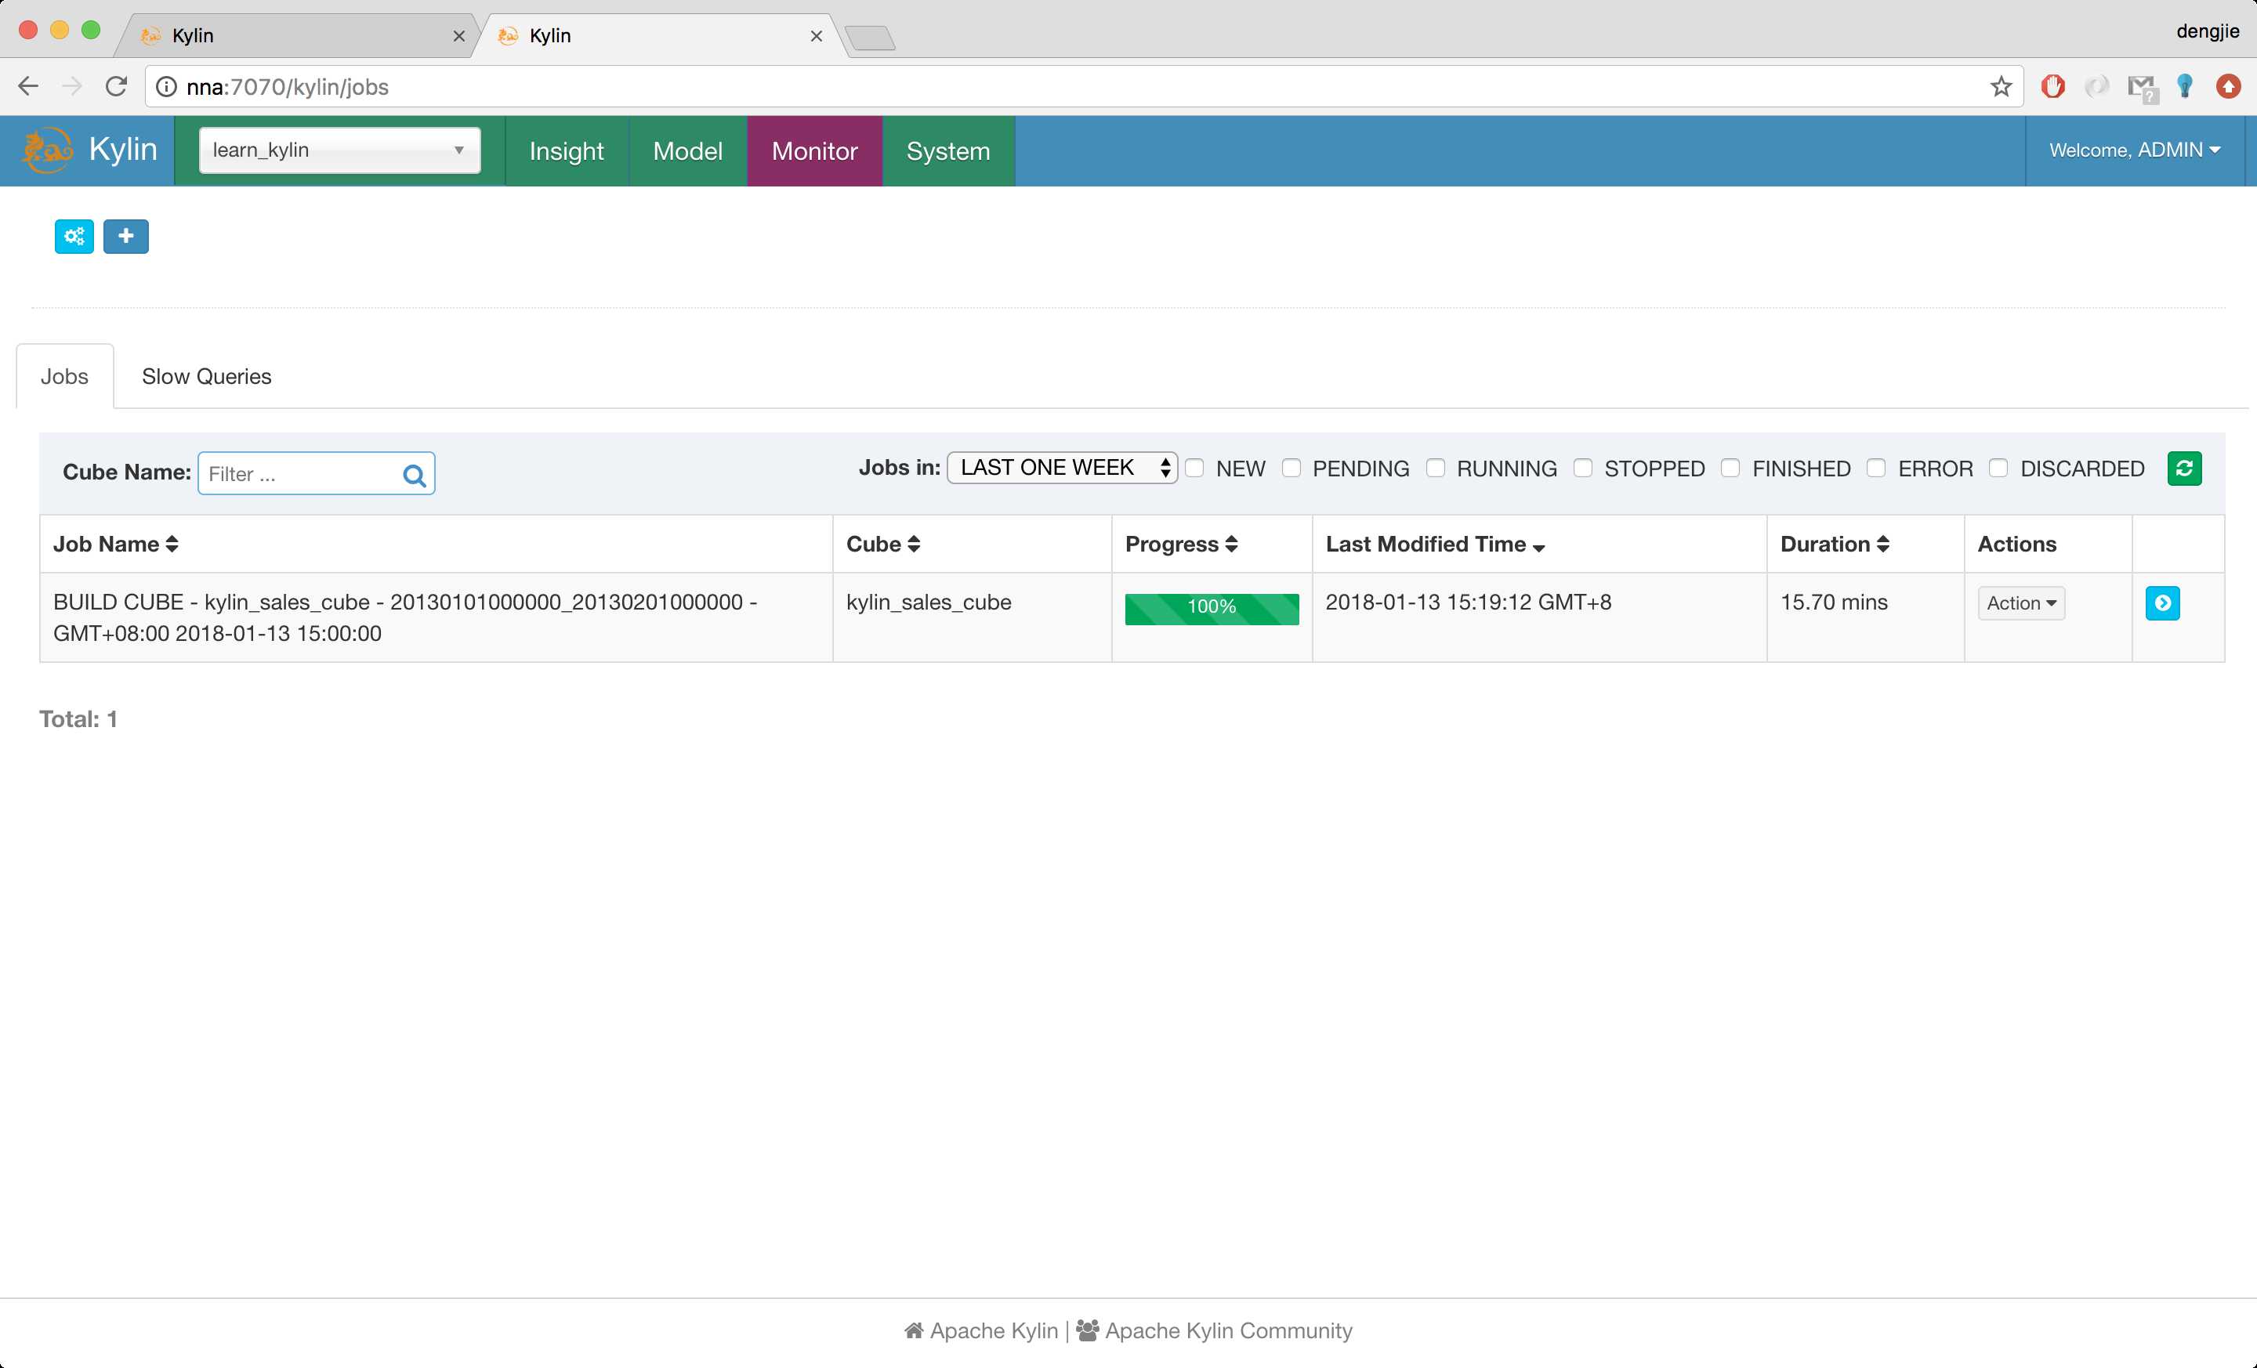Click the red shield extension icon
2257x1368 pixels.
[2052, 86]
